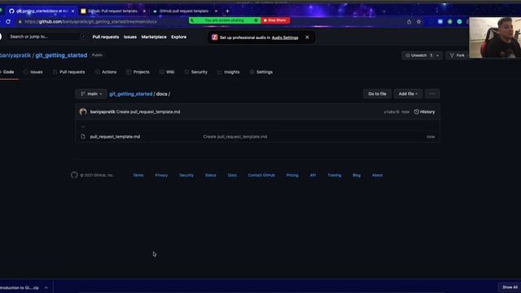Open the Wiki repository tab
Screen dimensions: 521x293
coord(167,72)
